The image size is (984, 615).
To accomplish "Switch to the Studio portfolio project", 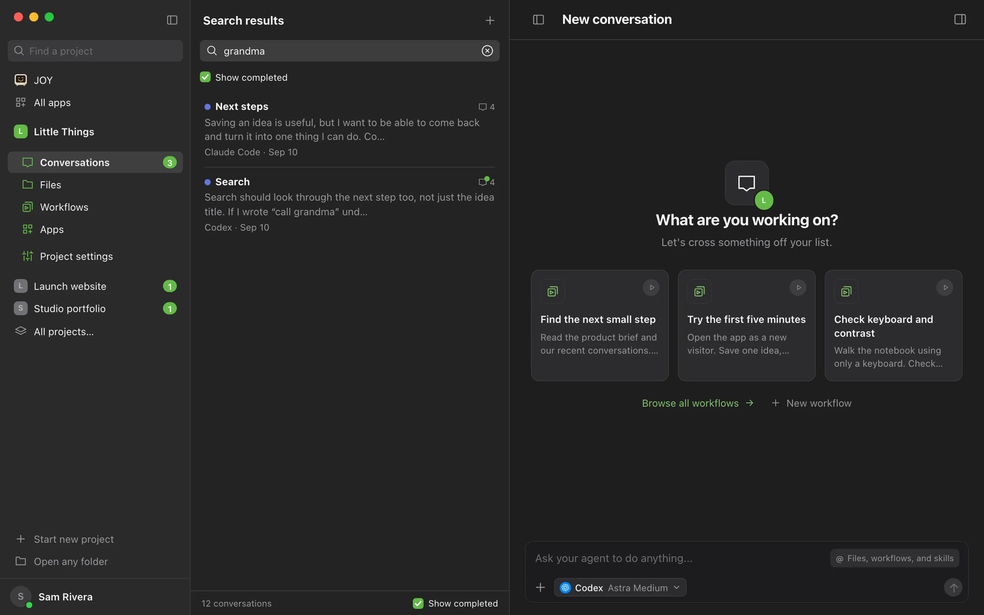I will pyautogui.click(x=95, y=309).
